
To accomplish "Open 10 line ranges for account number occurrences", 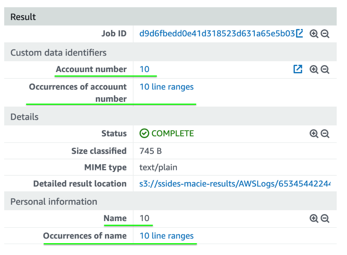I will [166, 87].
